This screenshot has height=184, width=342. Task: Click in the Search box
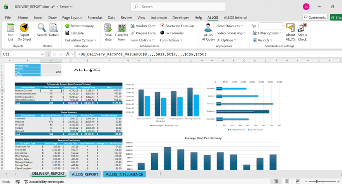click(178, 7)
